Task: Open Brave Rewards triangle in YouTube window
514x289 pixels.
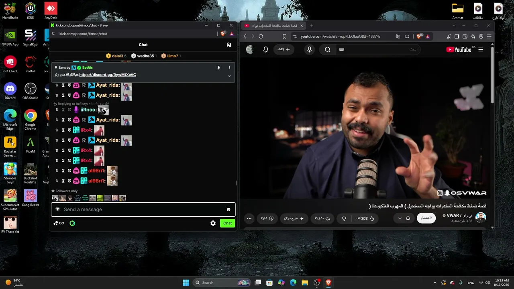Action: click(x=427, y=37)
